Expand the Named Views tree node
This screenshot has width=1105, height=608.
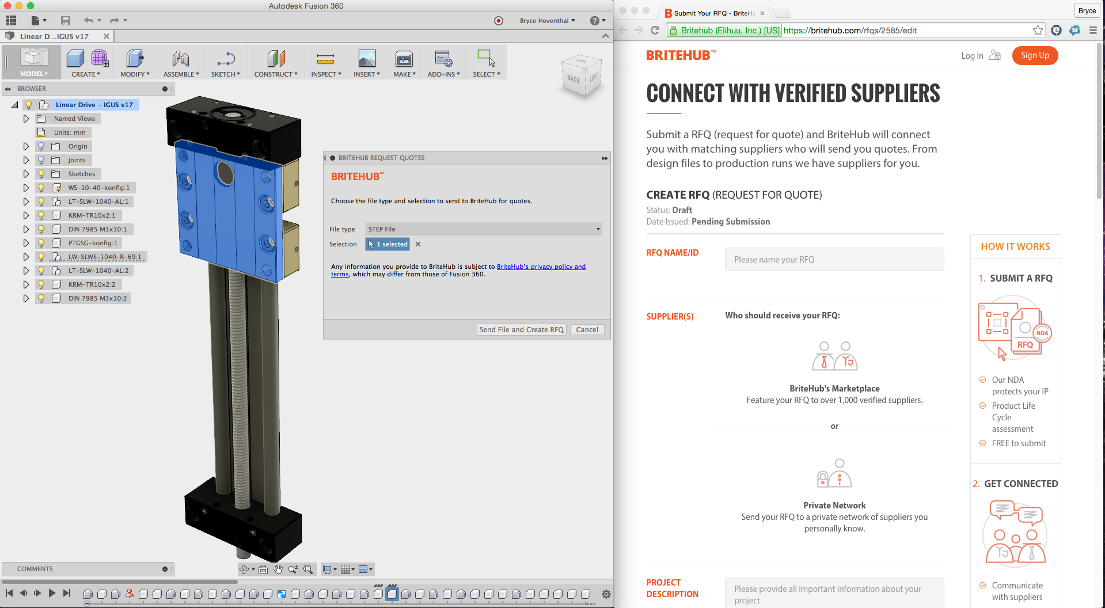pyautogui.click(x=26, y=119)
